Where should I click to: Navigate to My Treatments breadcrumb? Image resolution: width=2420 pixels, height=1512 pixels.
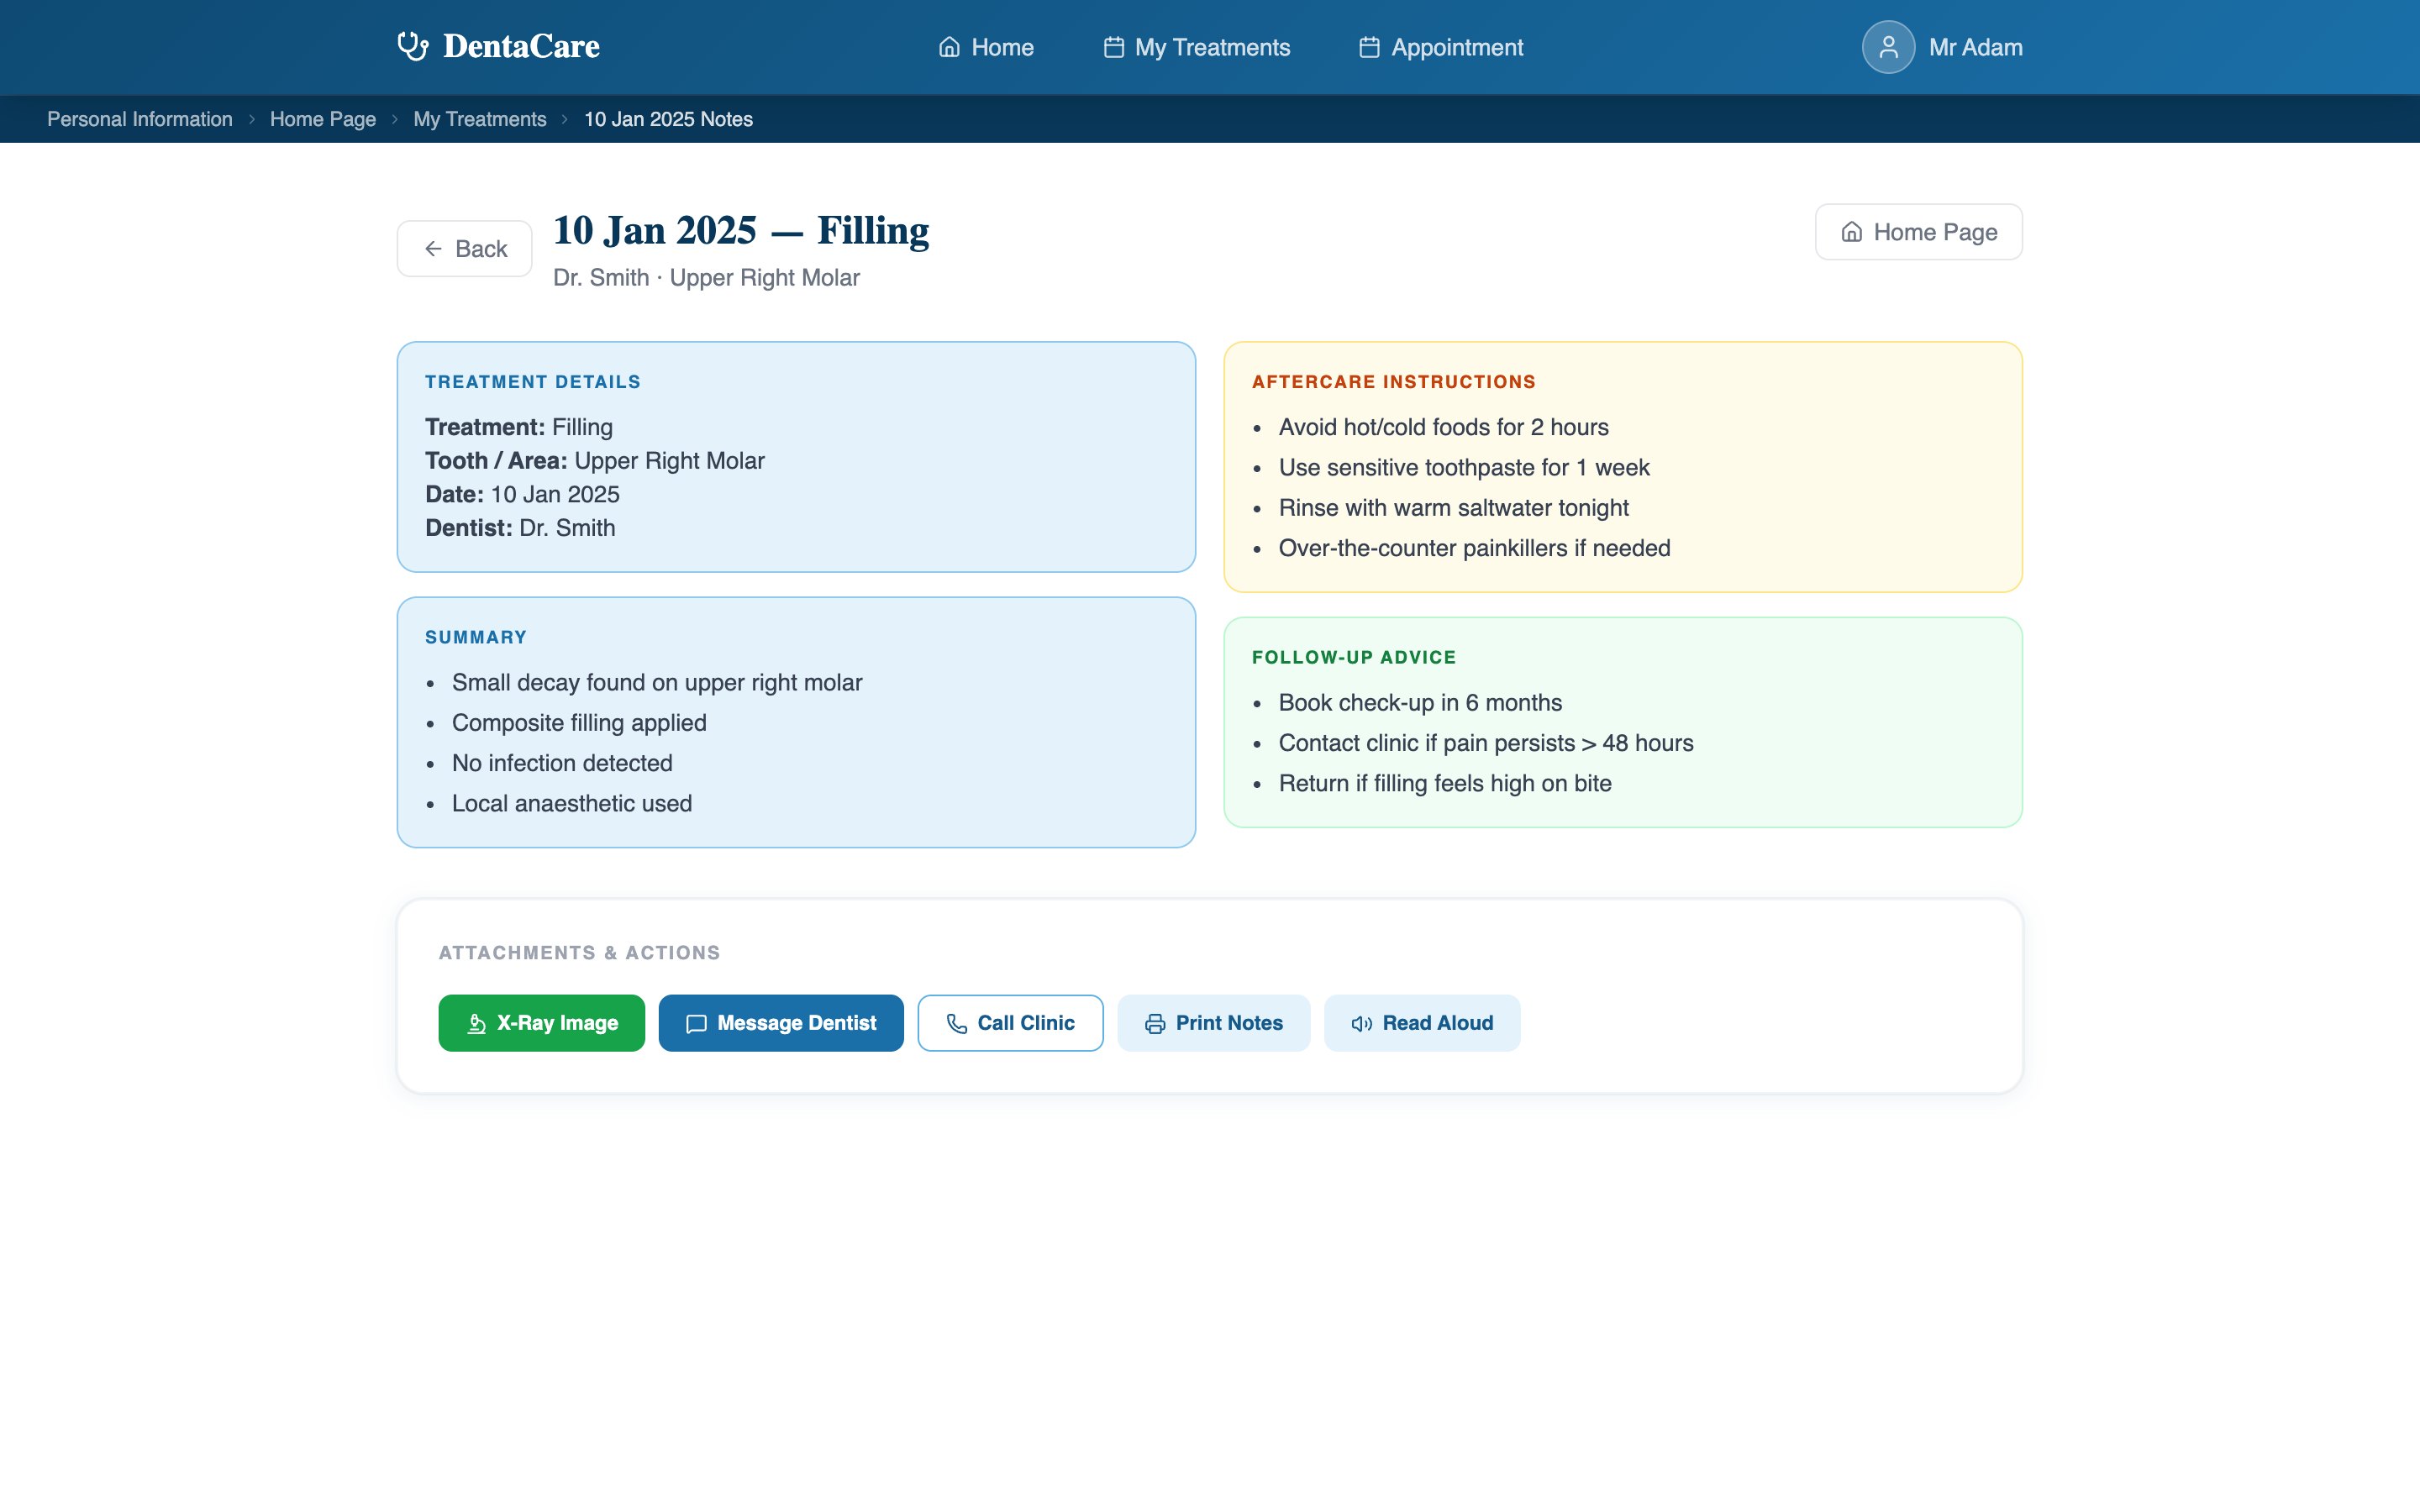pos(480,119)
